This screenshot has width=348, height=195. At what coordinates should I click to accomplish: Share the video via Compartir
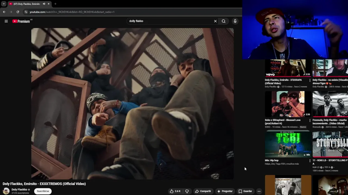click(x=203, y=191)
